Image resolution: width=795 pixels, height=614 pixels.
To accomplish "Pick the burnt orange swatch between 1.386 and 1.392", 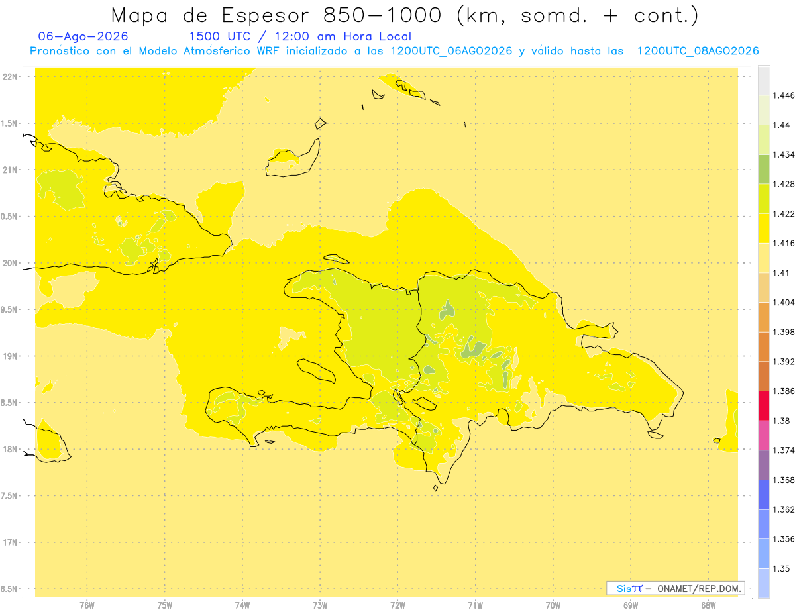I will [x=764, y=376].
